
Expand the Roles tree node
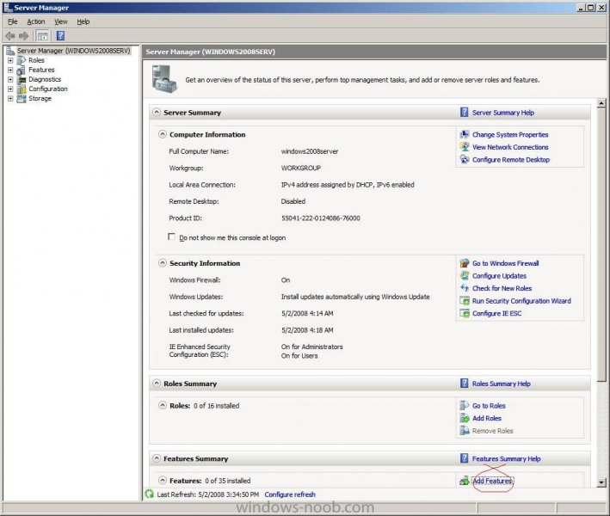click(10, 60)
